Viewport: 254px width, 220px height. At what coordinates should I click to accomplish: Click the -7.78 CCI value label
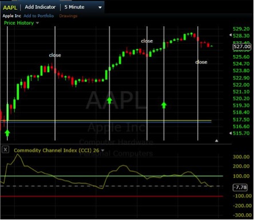[x=240, y=187]
